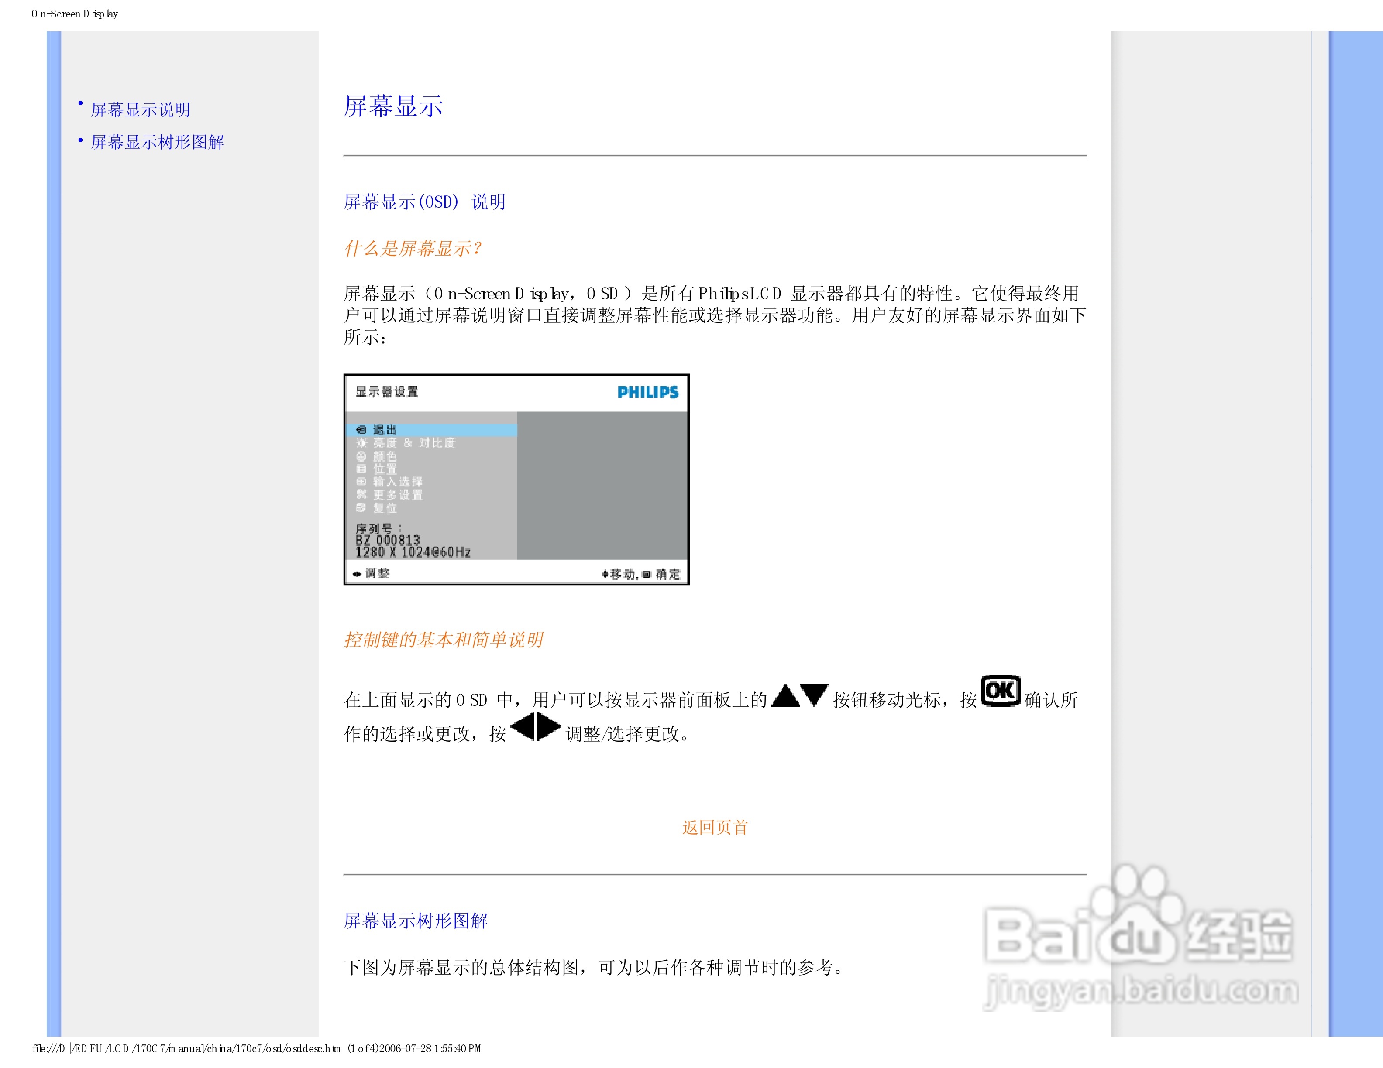The height and width of the screenshot is (1068, 1383).
Task: Click the left arrow triangle icon
Action: [523, 726]
